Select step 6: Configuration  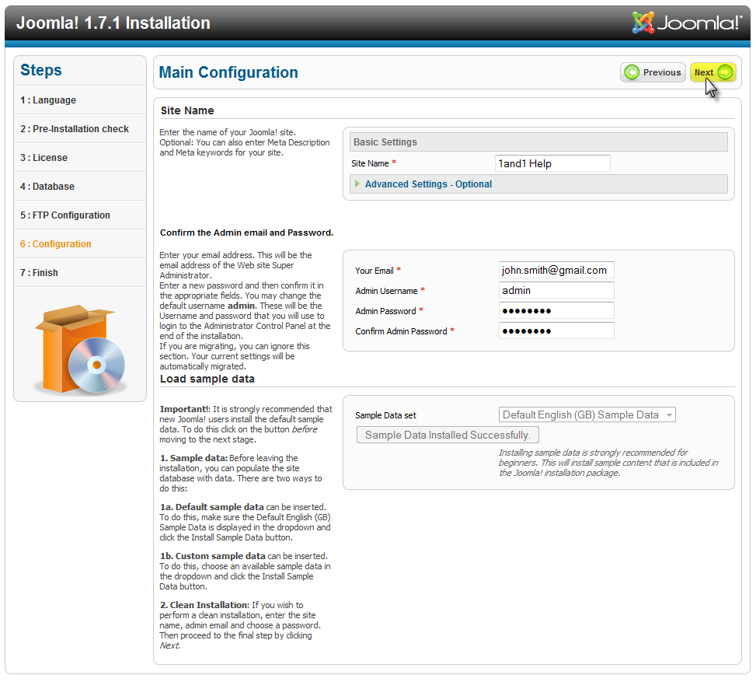56,244
